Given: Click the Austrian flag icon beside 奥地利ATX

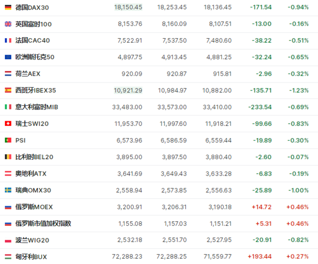Looking at the screenshot, I should coord(8,174).
